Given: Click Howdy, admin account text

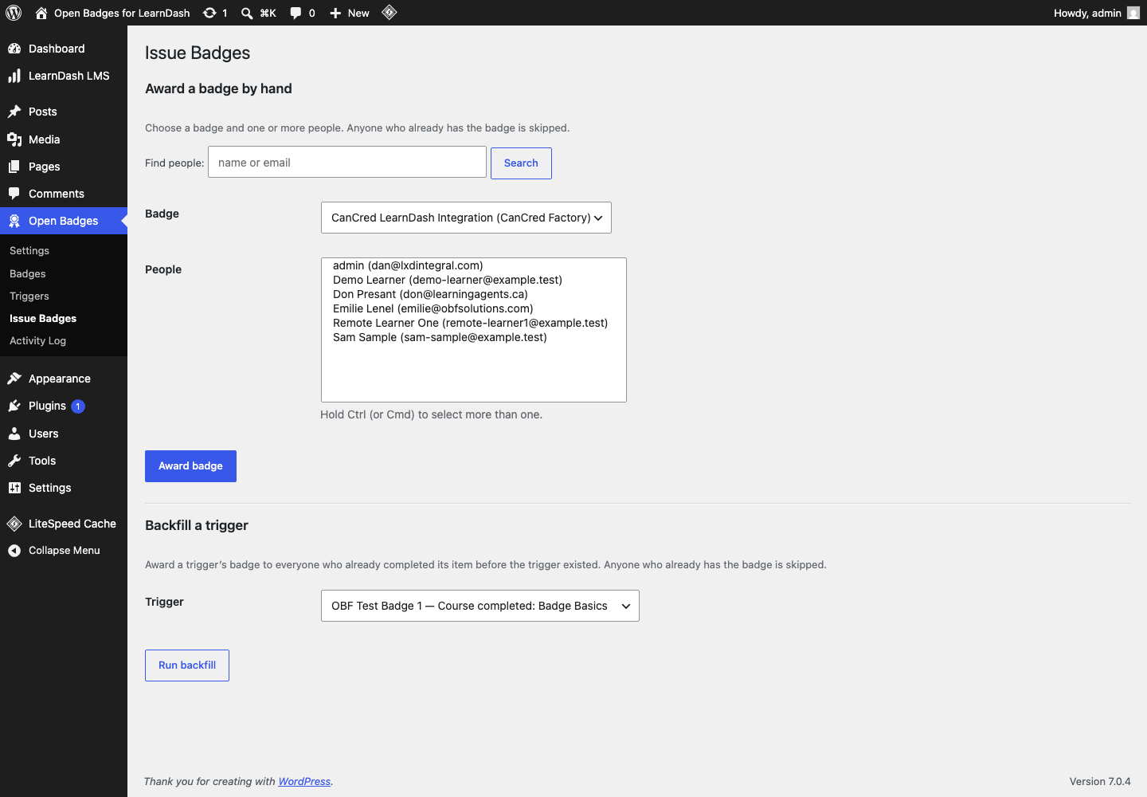Looking at the screenshot, I should coord(1087,13).
